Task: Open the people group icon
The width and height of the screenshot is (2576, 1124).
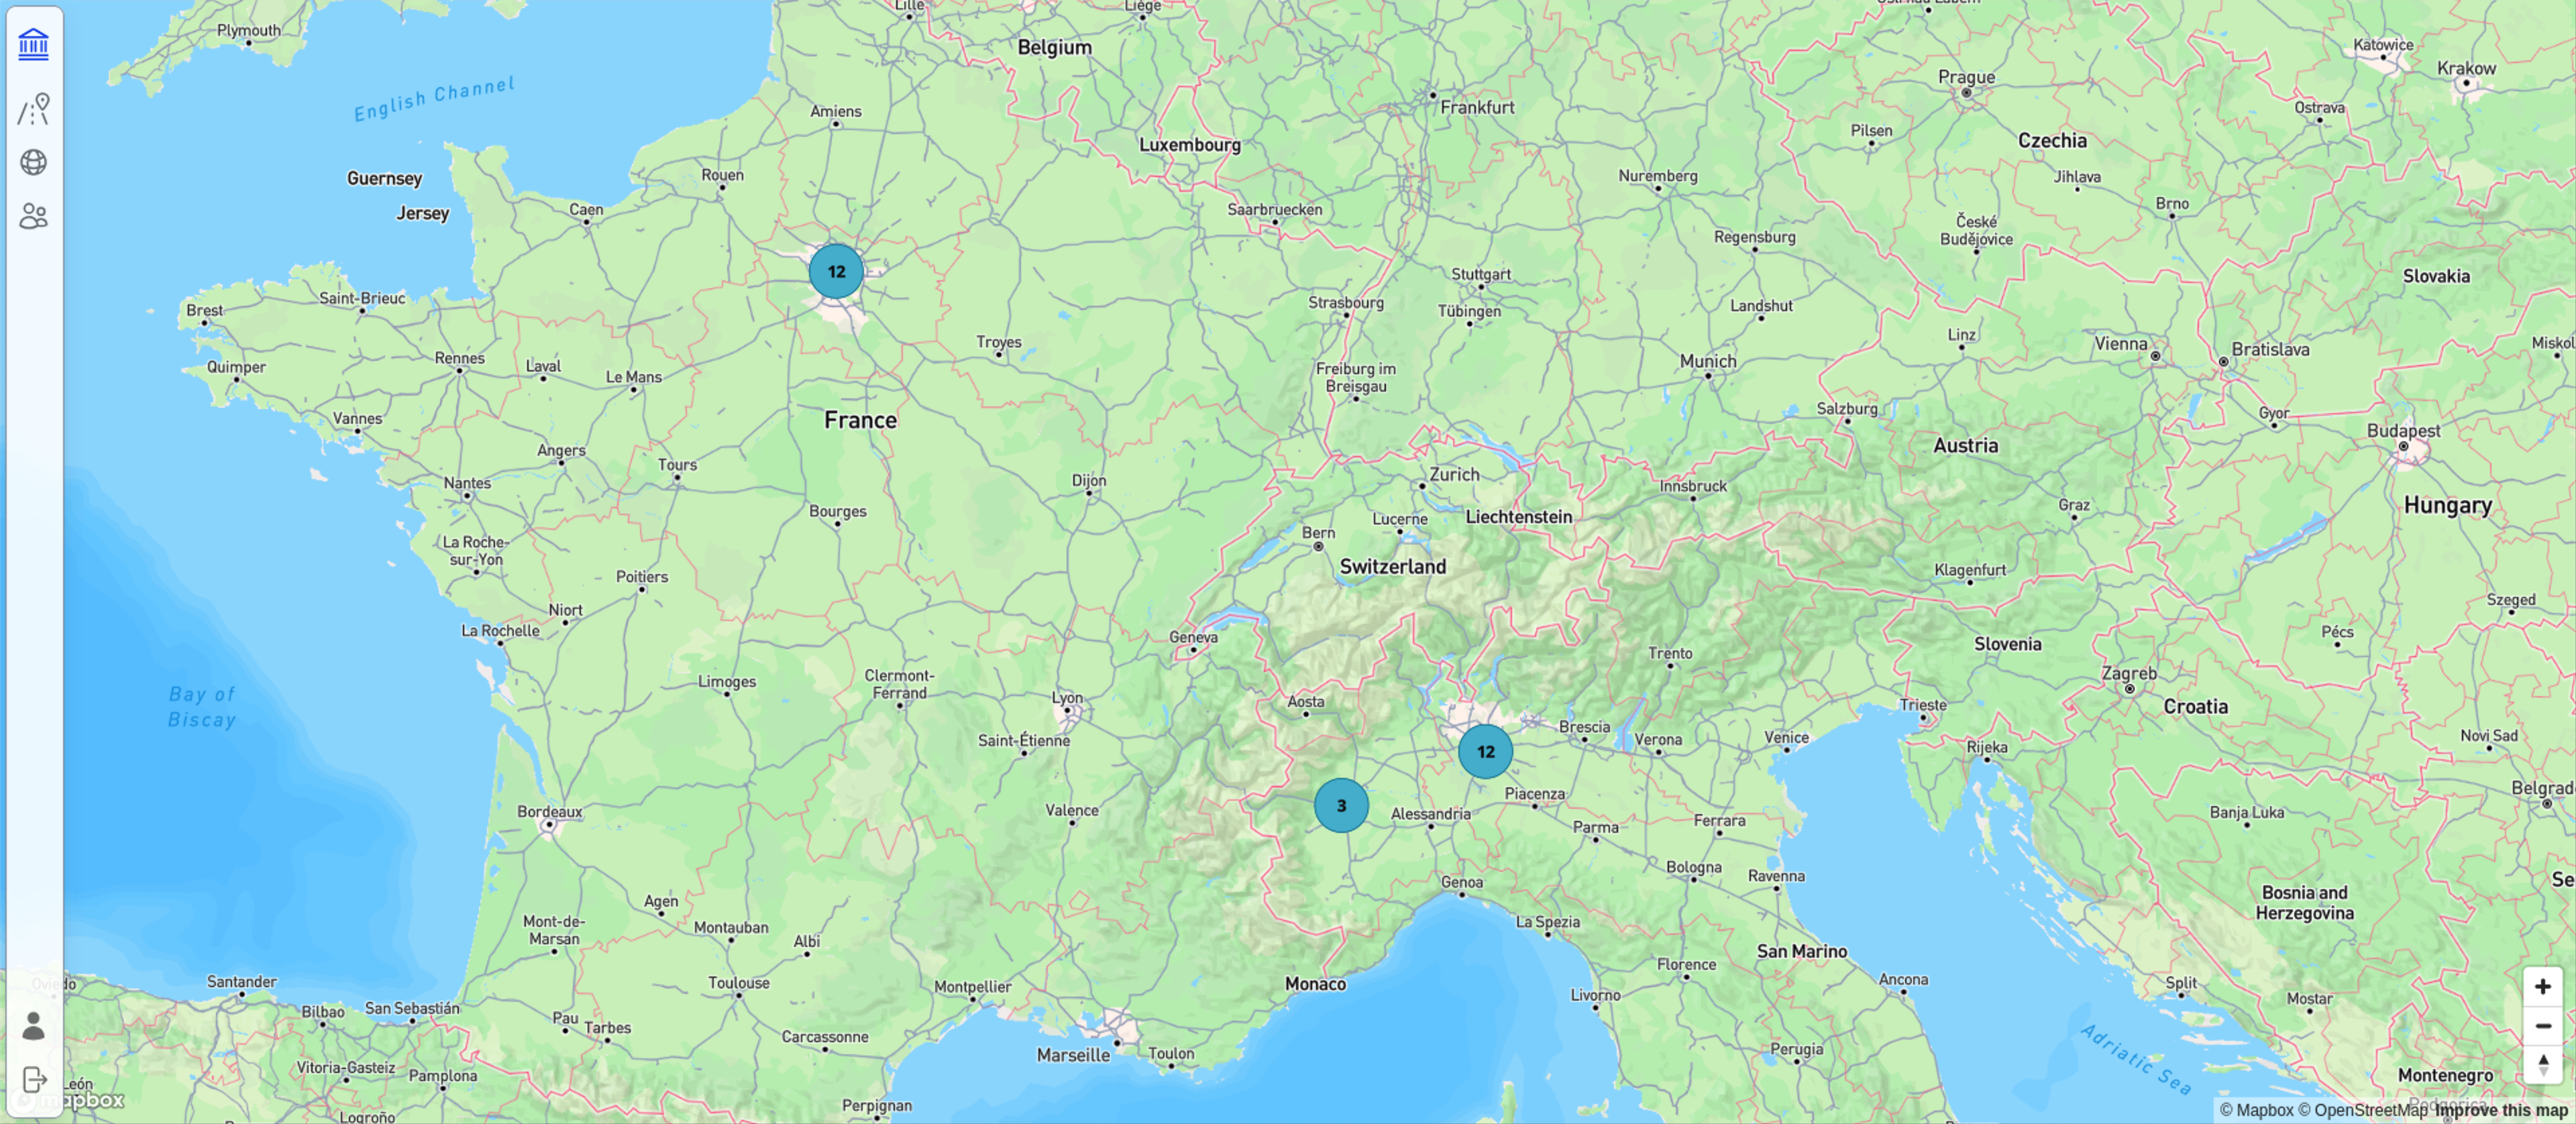Action: (34, 216)
